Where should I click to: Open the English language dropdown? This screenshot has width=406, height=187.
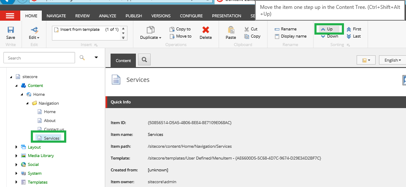pyautogui.click(x=392, y=60)
